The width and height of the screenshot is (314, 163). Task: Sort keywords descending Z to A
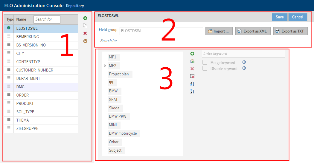coord(192,91)
